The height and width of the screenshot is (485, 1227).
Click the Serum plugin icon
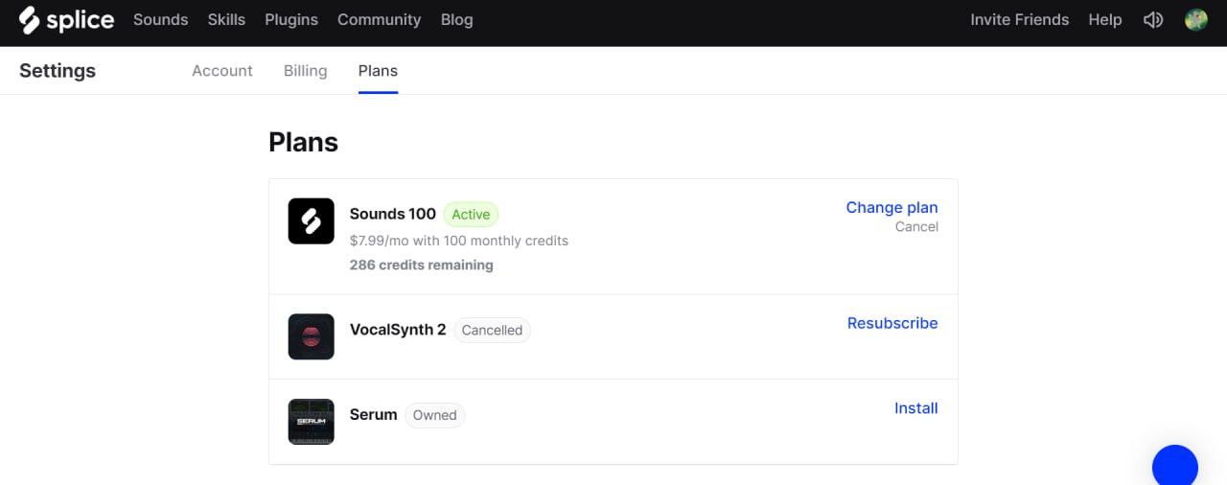click(x=312, y=422)
